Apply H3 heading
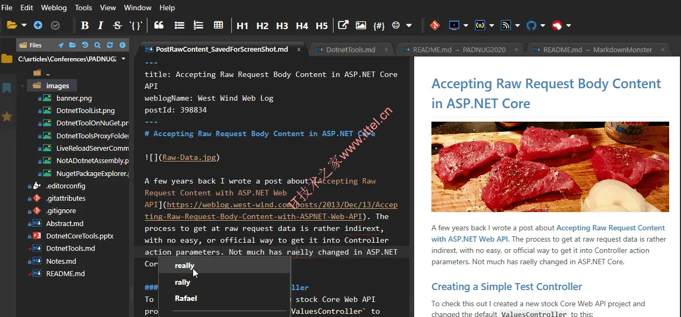681x317 pixels. point(282,26)
